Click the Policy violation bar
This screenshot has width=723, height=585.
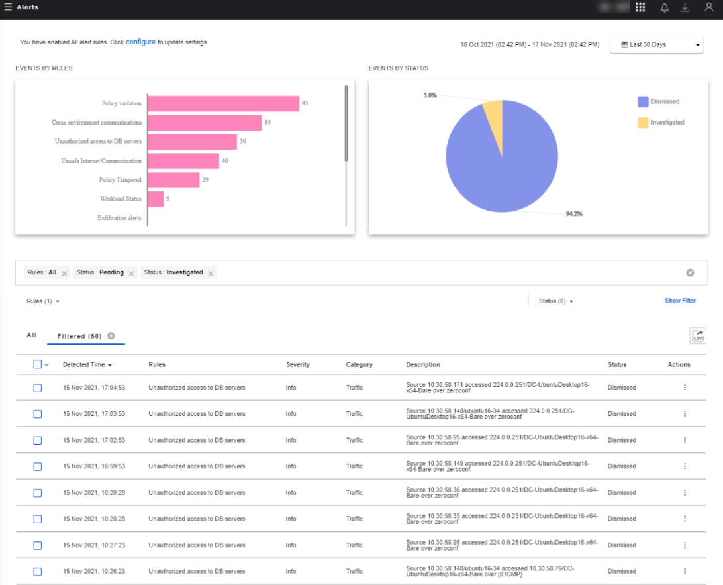pyautogui.click(x=224, y=103)
